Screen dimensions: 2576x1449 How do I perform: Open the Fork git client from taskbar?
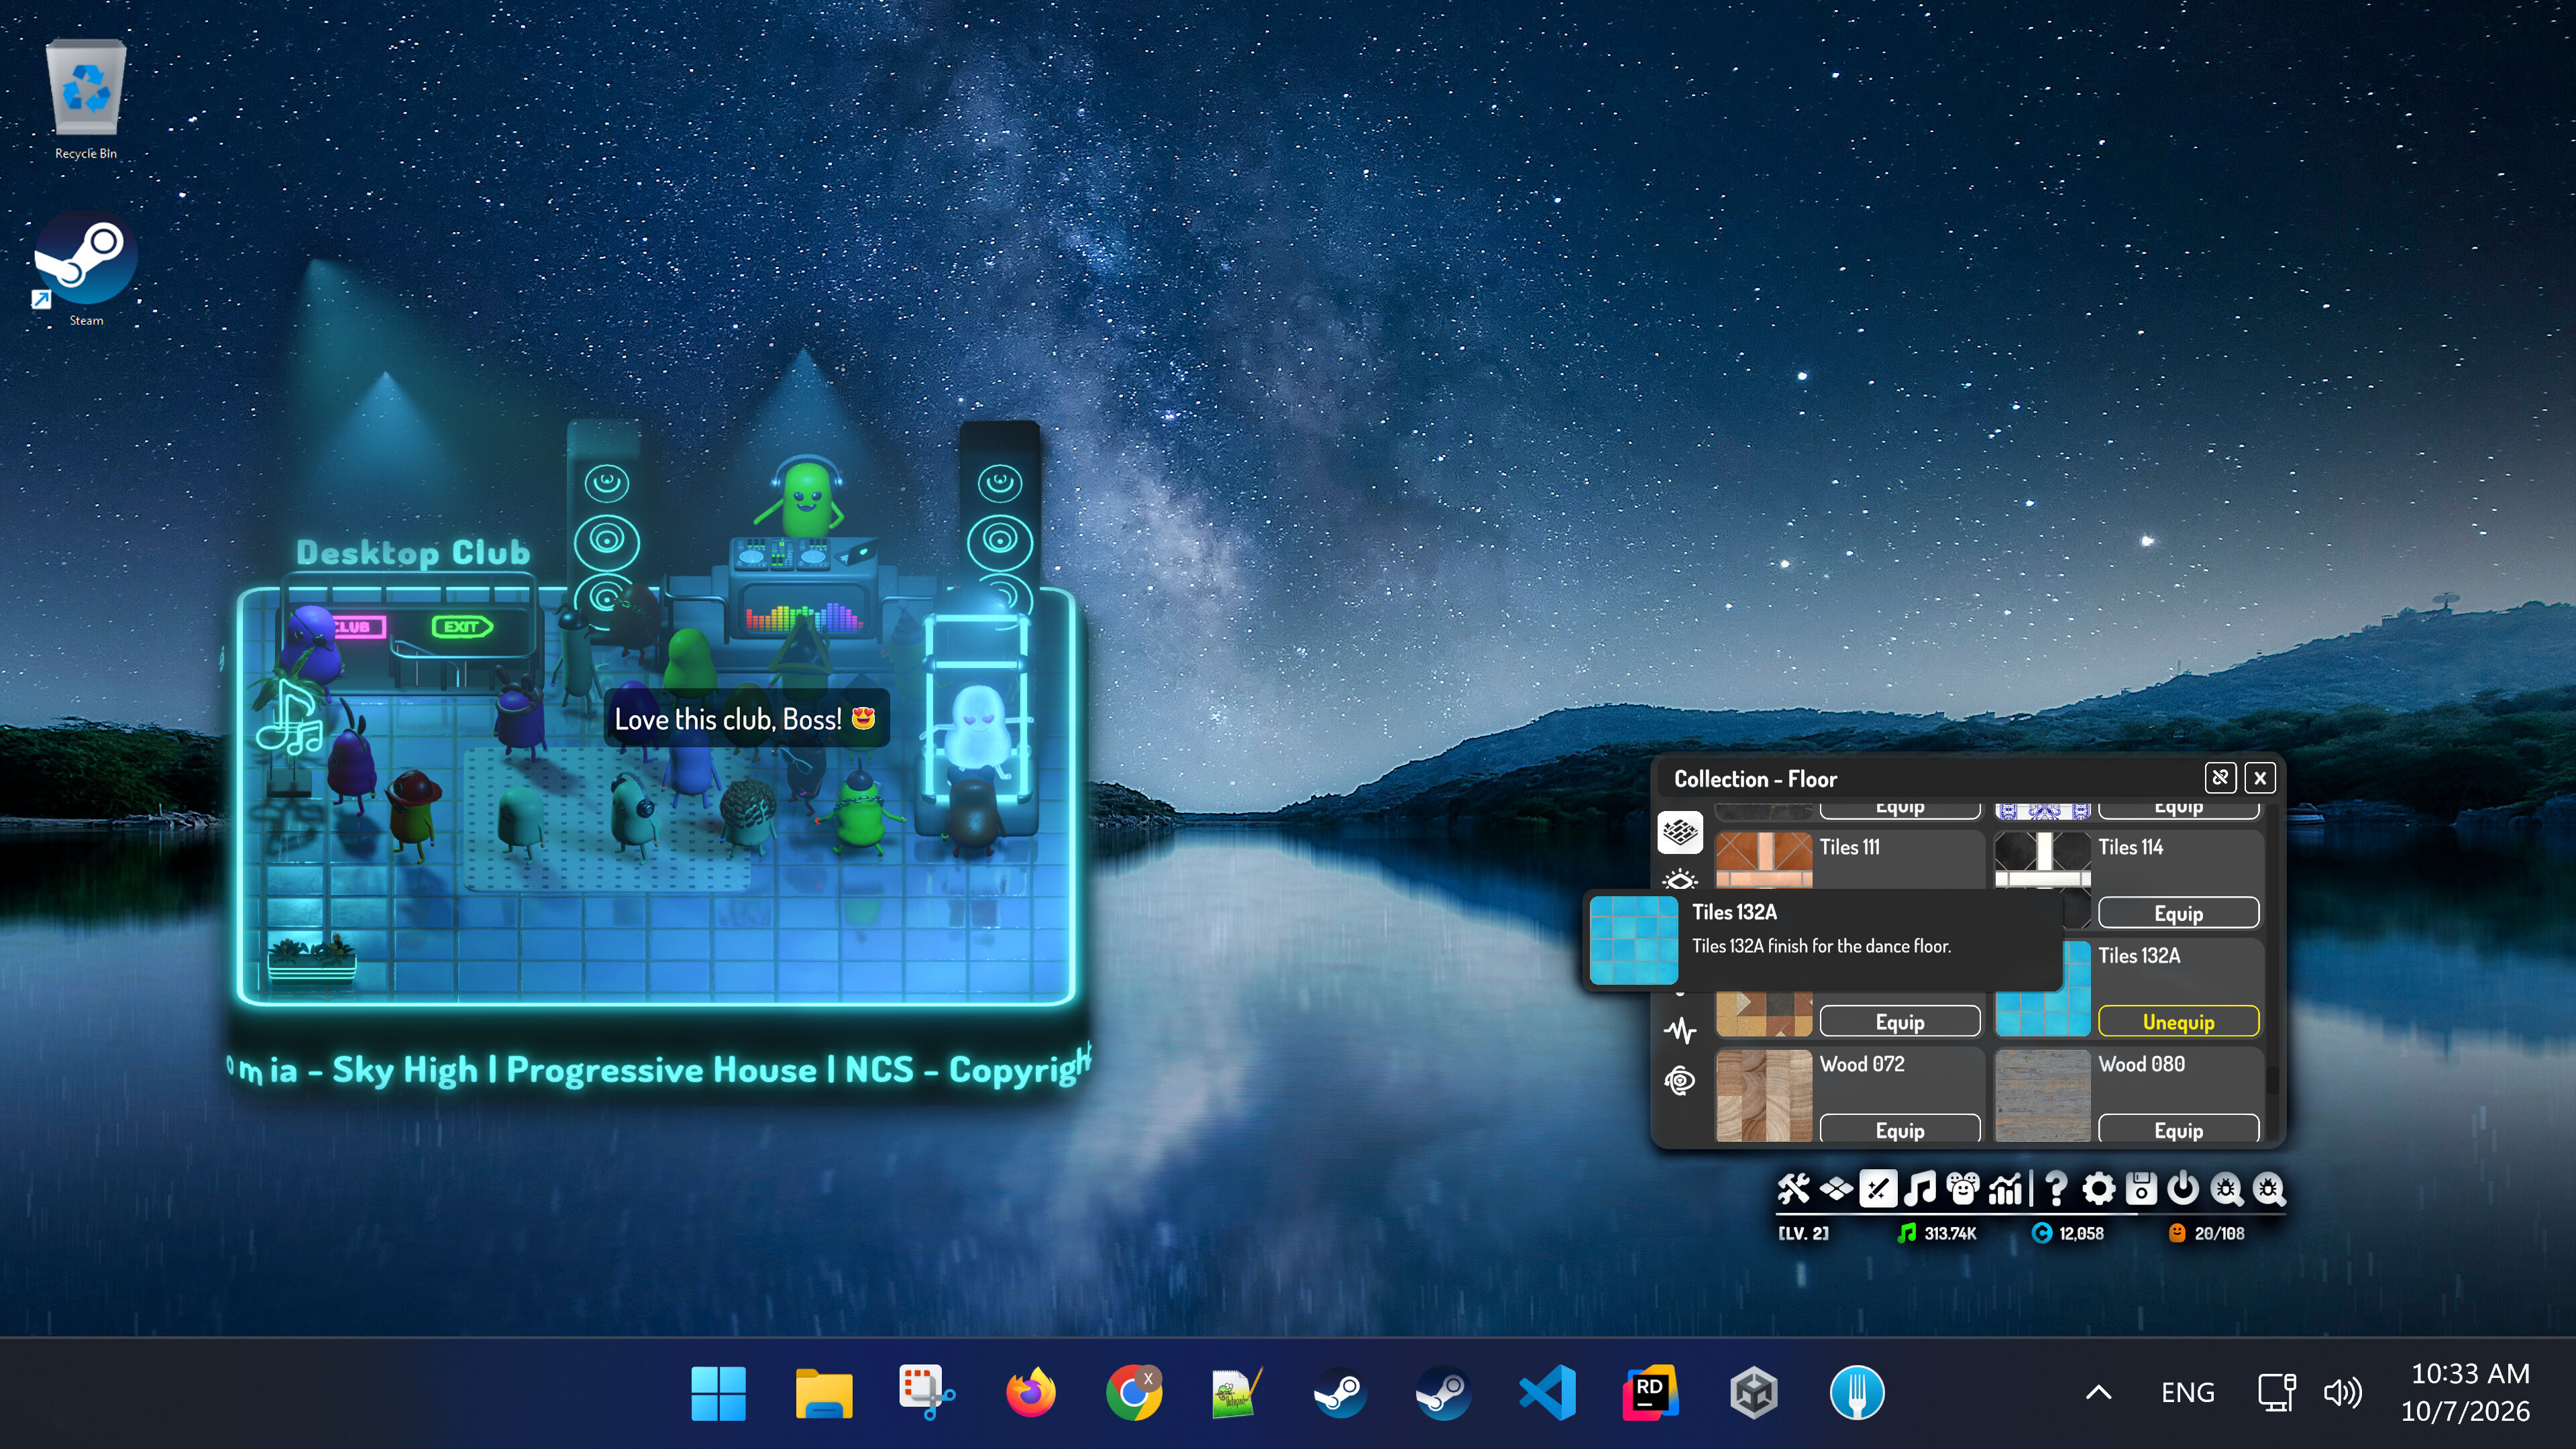pyautogui.click(x=1857, y=1393)
